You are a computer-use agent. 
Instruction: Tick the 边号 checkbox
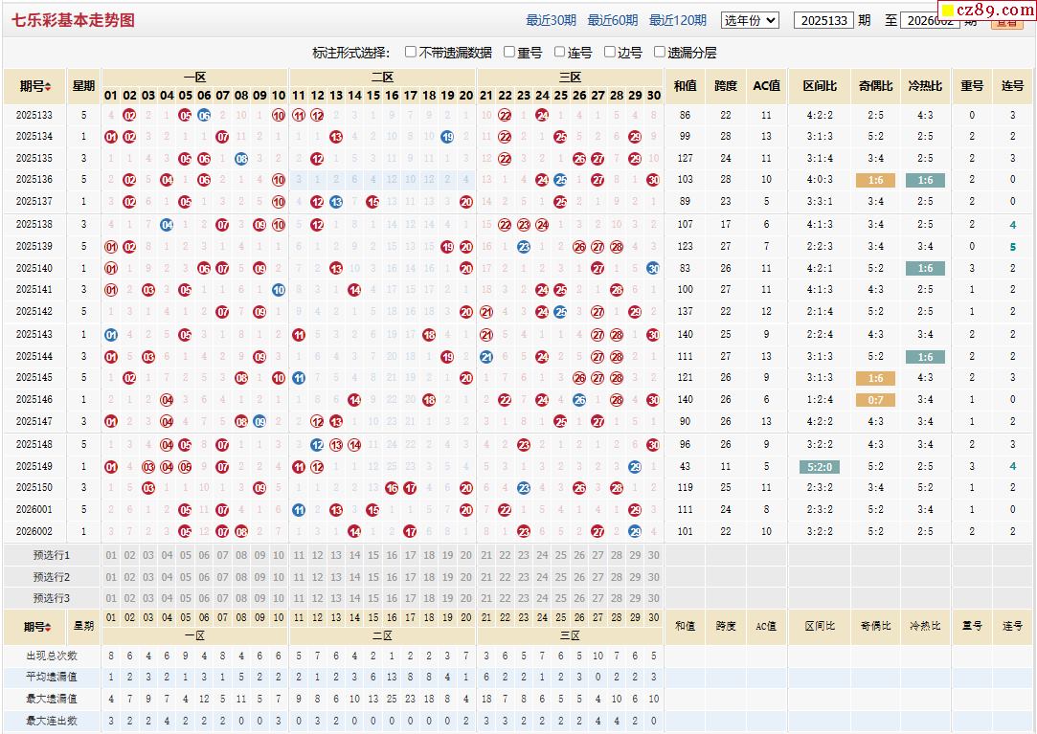pyautogui.click(x=610, y=53)
